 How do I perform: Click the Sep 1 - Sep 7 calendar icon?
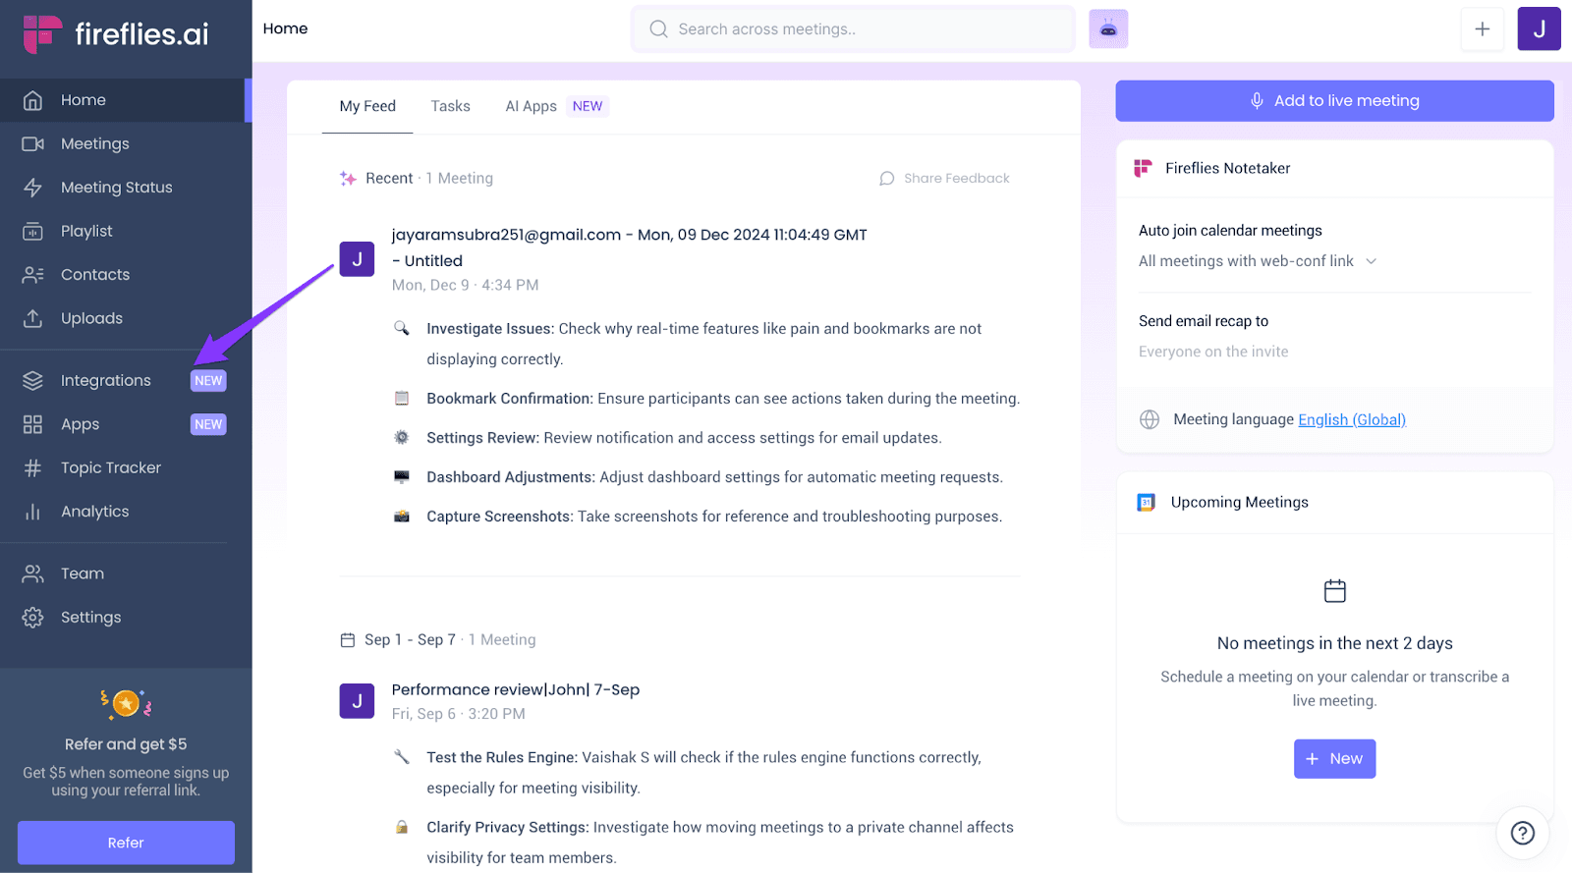click(x=348, y=640)
